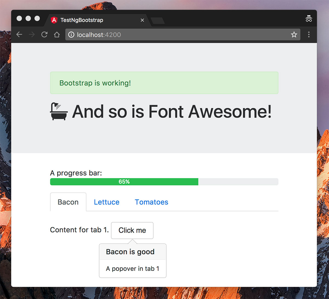Click the Angular favicon on the tab

click(x=54, y=20)
